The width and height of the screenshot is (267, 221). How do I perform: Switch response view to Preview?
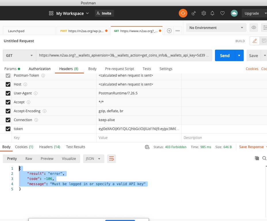[x=47, y=159]
